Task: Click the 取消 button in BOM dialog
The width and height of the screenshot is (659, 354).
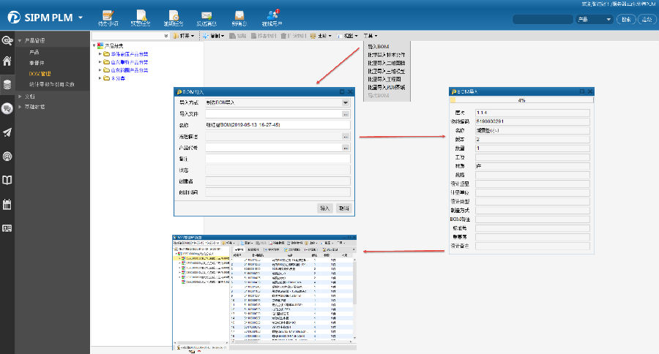Action: coord(343,208)
